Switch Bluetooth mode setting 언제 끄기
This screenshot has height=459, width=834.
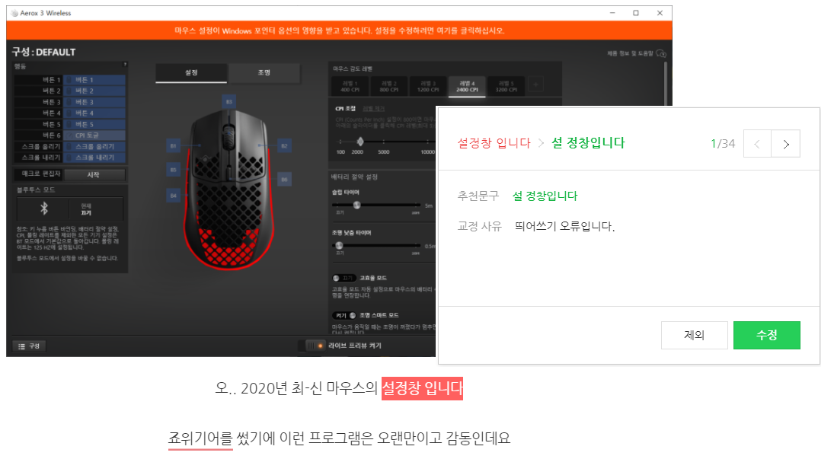click(86, 209)
